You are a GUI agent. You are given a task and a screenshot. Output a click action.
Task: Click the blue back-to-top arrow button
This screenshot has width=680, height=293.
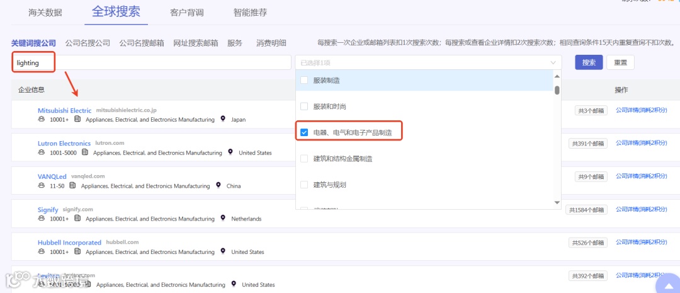(667, 284)
